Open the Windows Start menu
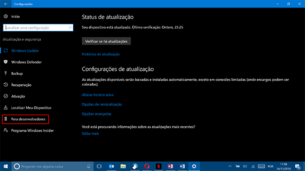Screen dimensions: 305x171 pos(6,166)
